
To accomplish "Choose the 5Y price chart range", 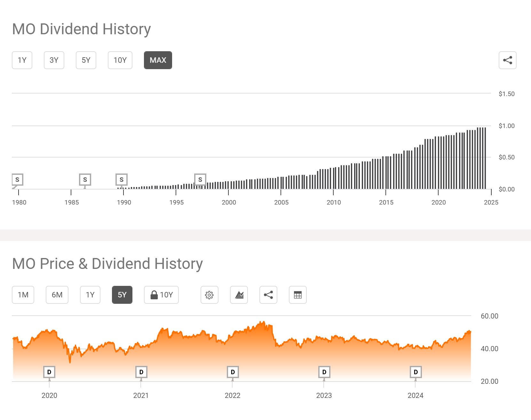I will pyautogui.click(x=122, y=295).
